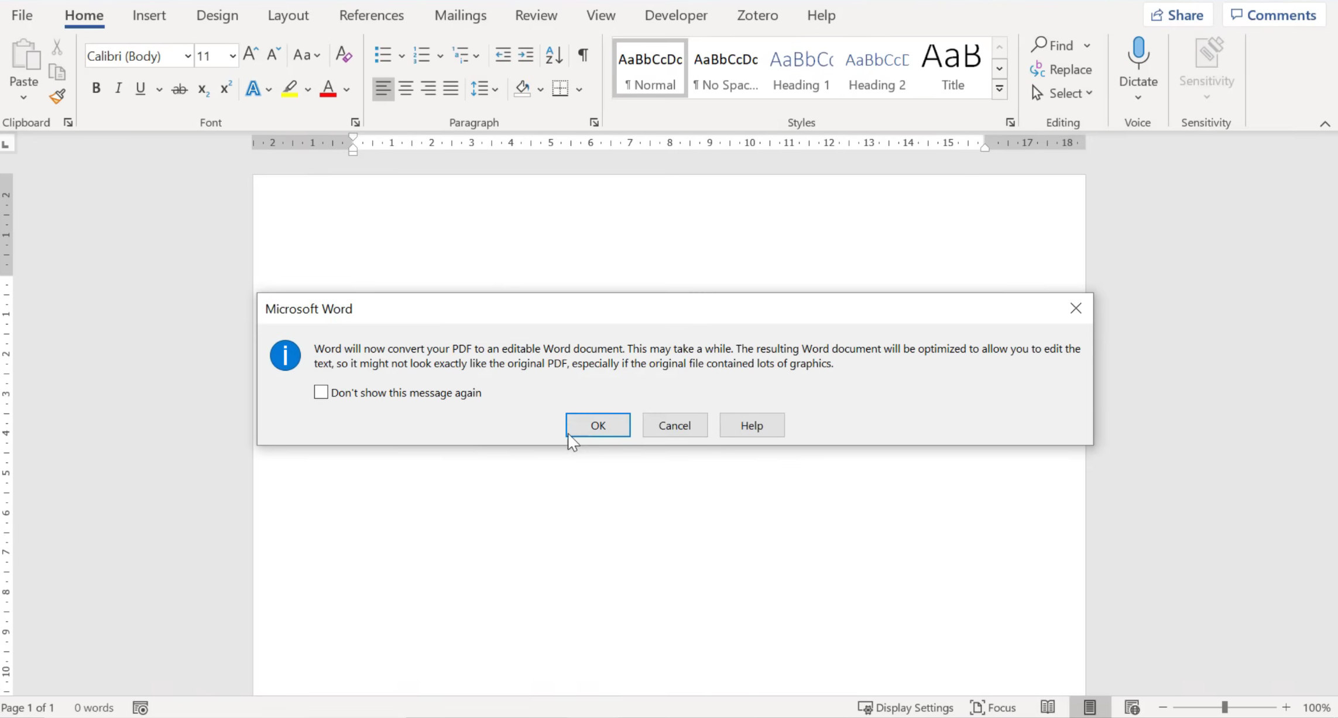Open the Paragraph dialog launcher

coord(594,122)
